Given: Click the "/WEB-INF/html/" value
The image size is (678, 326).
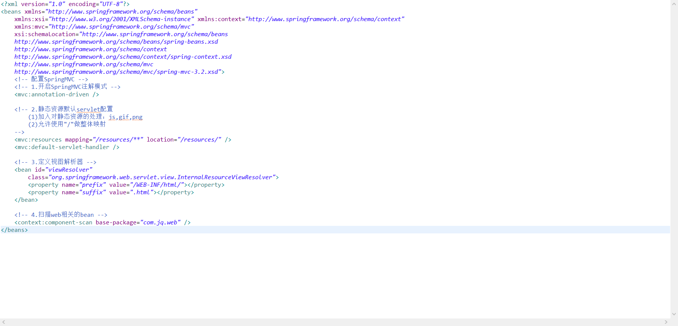Looking at the screenshot, I should click(157, 185).
